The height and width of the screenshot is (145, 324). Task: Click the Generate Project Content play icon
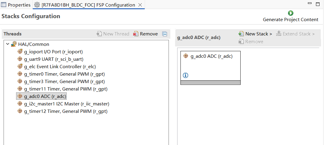point(291,13)
